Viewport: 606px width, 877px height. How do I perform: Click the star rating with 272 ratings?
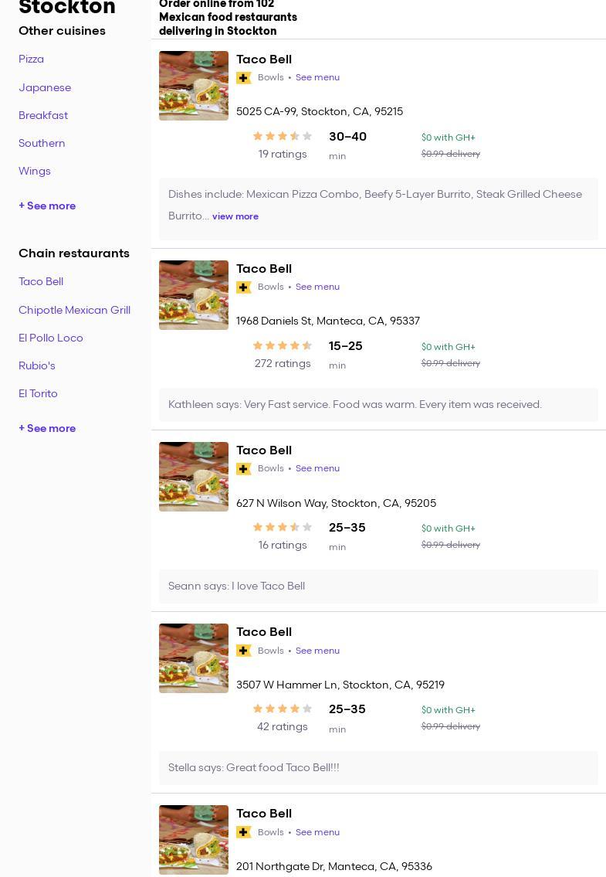coord(283,346)
